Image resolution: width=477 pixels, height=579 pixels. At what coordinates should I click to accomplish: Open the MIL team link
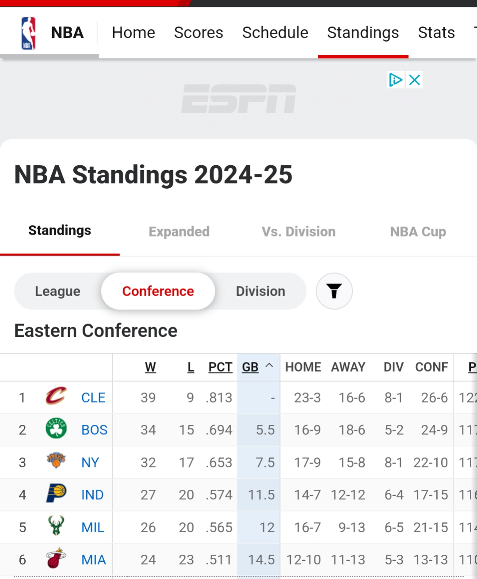(93, 527)
